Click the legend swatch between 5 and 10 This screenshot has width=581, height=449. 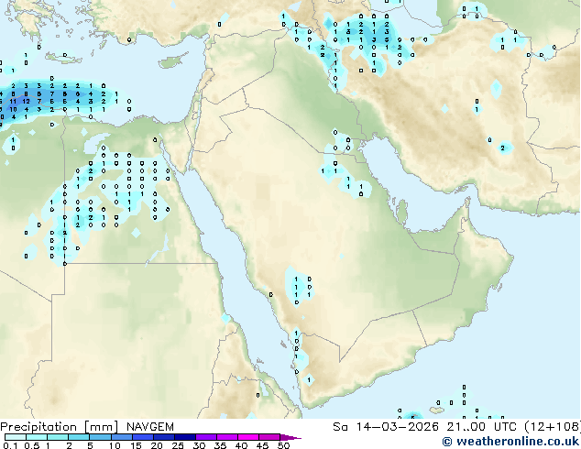100,437
